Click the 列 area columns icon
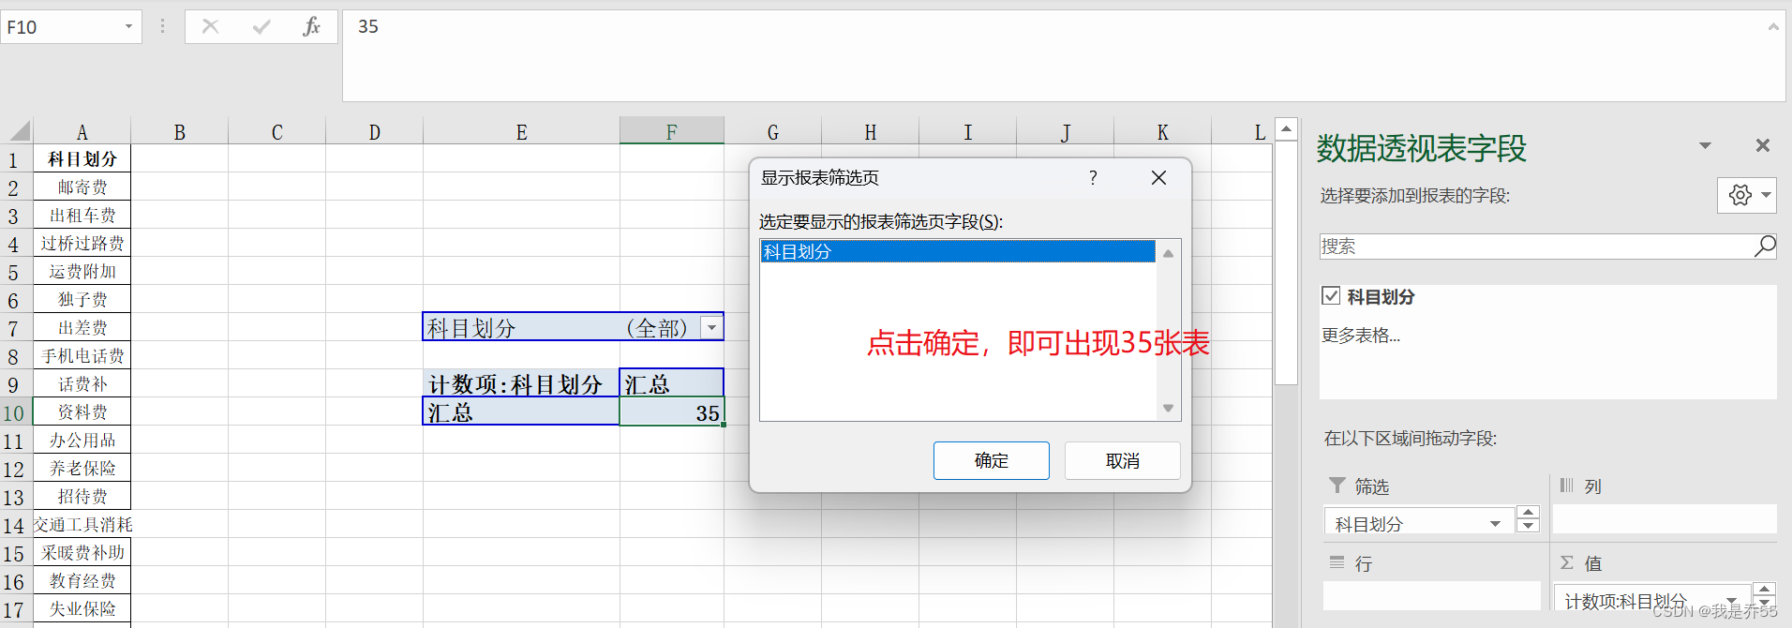Viewport: 1792px width, 628px height. (1566, 485)
